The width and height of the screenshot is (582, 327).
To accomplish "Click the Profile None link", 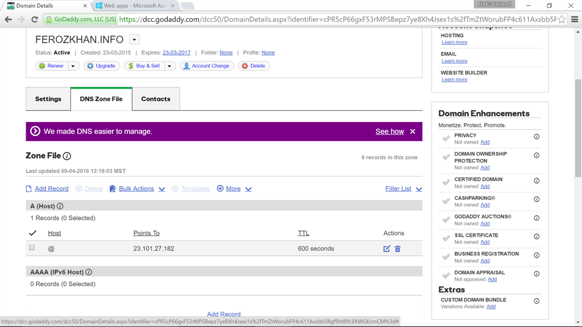I will (268, 53).
